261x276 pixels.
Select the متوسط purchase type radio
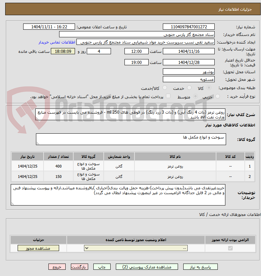coord(195,96)
